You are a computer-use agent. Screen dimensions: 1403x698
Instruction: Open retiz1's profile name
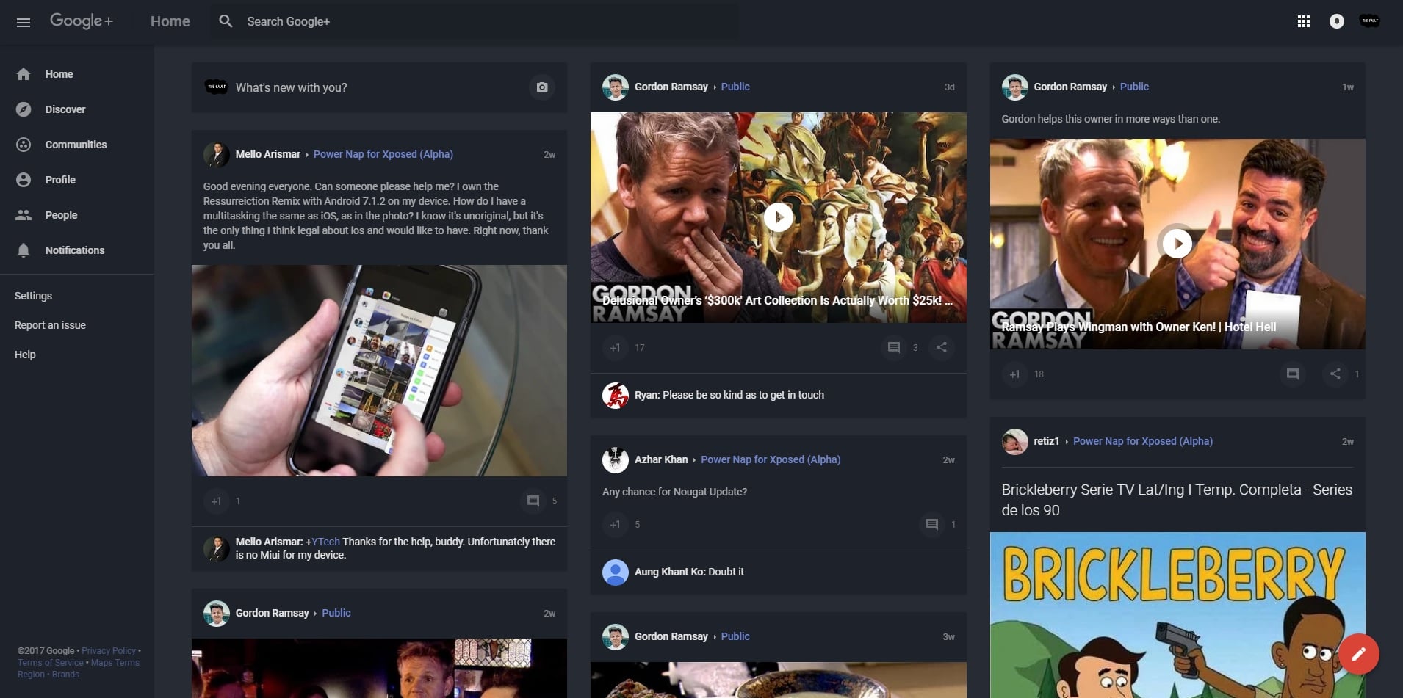pos(1047,441)
